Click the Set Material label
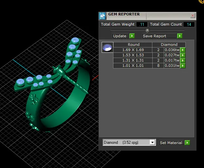 pyautogui.click(x=171, y=143)
